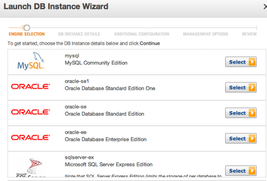Screen dimensions: 267x181
Task: Go to the Management Options step
Action: click(x=206, y=34)
